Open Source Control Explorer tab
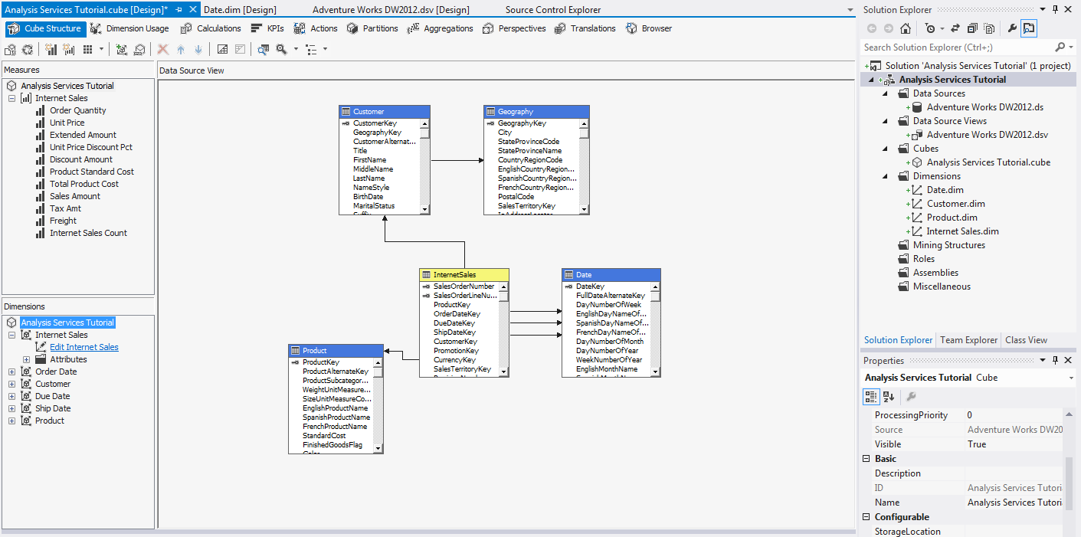 [x=553, y=10]
